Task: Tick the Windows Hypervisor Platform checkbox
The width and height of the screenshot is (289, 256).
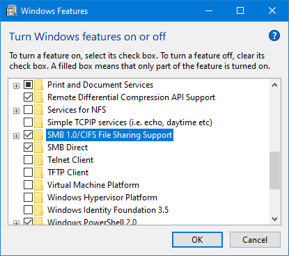Action: (28, 198)
